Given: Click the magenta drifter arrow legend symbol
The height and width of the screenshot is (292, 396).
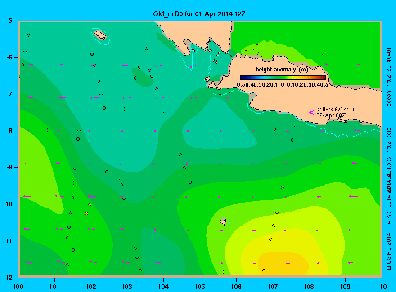Looking at the screenshot, I should coord(311,112).
